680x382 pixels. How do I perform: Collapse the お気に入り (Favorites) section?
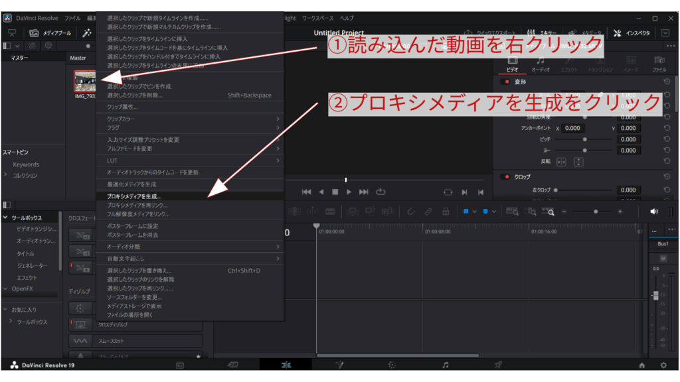click(5, 310)
